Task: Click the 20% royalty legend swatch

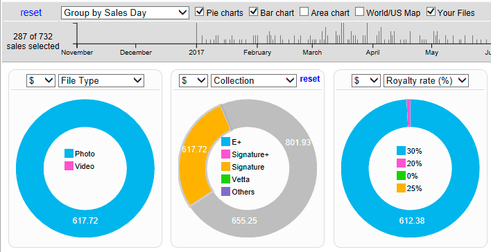Action: [x=401, y=163]
